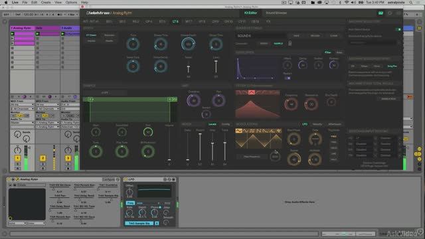Click the filter Resonance knob
This screenshot has height=239, width=425.
click(311, 104)
